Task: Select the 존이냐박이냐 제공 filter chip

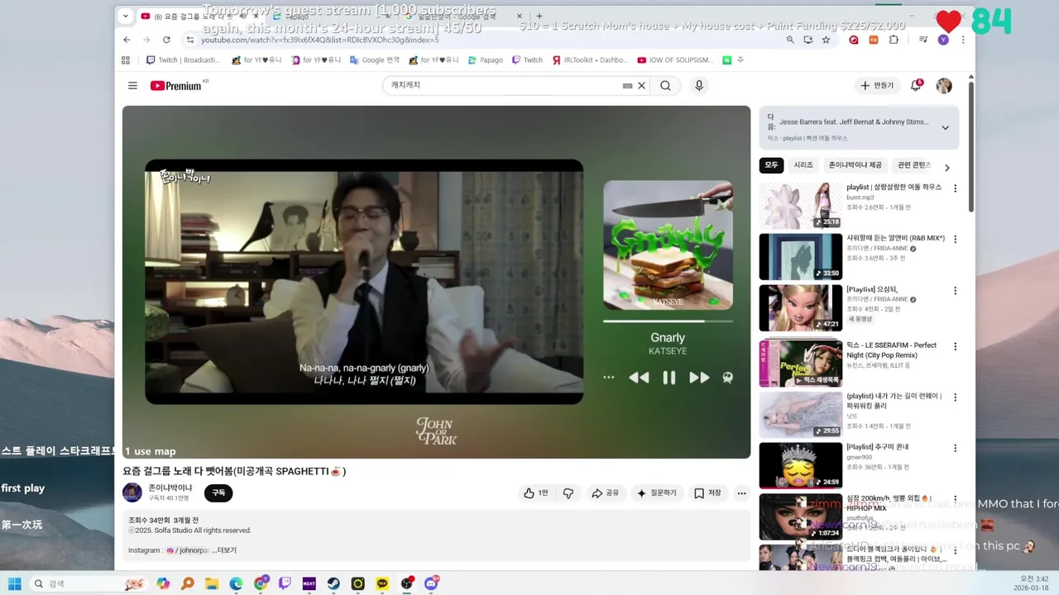Action: pyautogui.click(x=855, y=165)
